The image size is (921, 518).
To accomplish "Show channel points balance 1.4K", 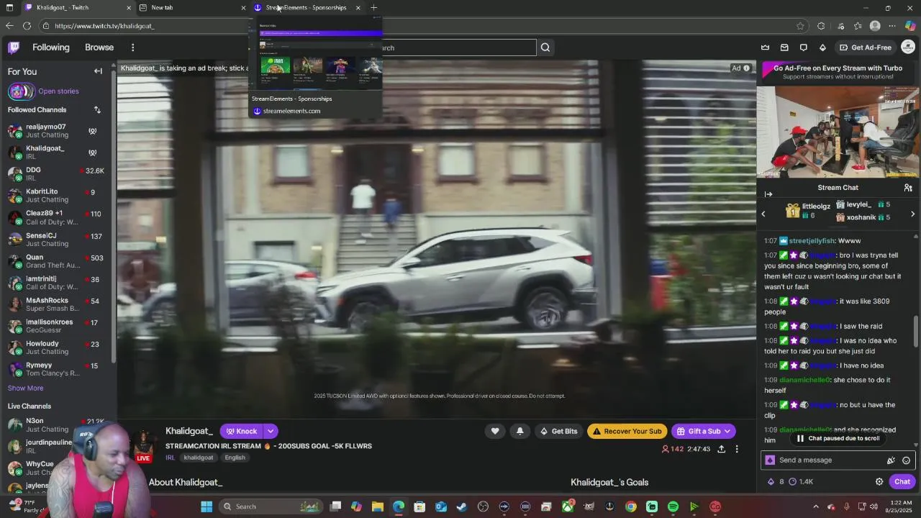I will pos(801,482).
